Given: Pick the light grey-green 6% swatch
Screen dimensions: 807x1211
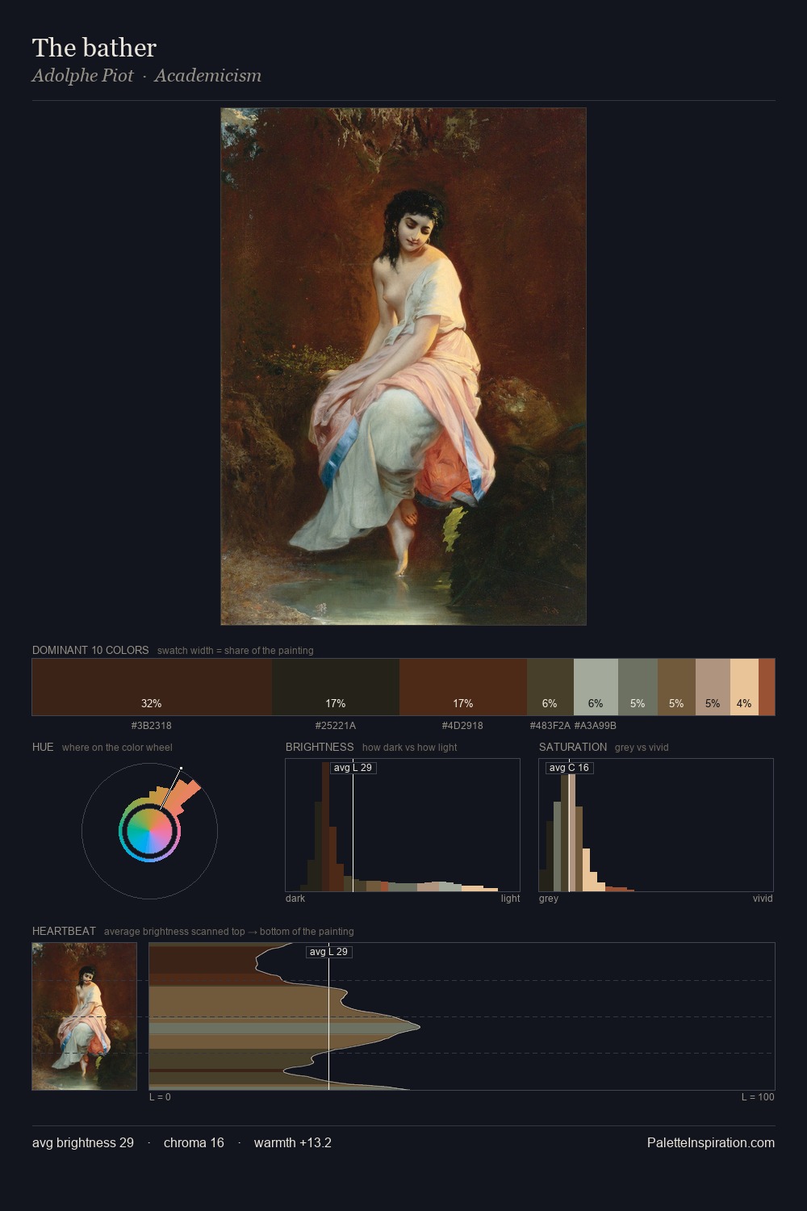Looking at the screenshot, I should click(x=596, y=687).
